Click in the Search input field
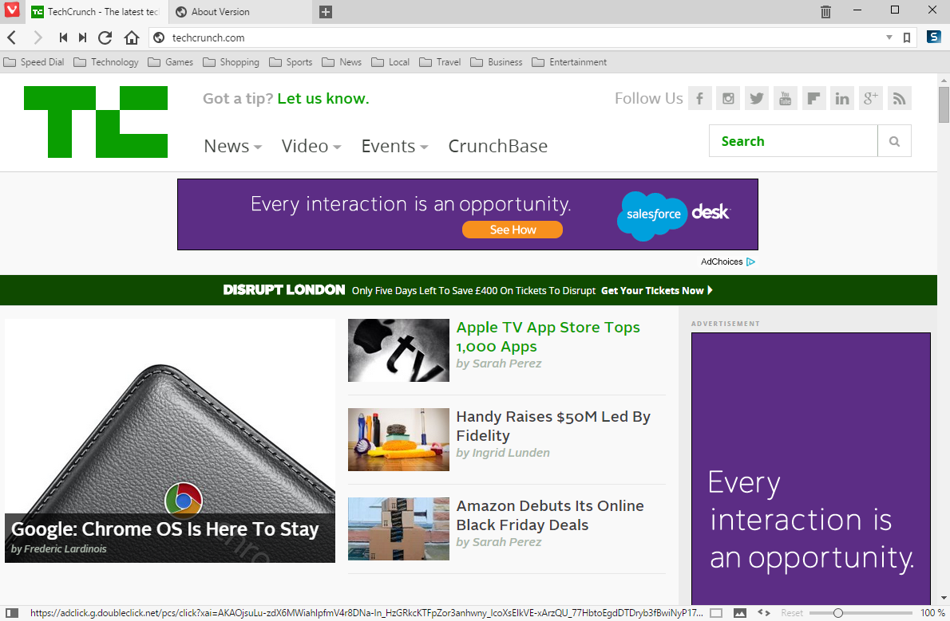This screenshot has width=950, height=621. (x=793, y=141)
